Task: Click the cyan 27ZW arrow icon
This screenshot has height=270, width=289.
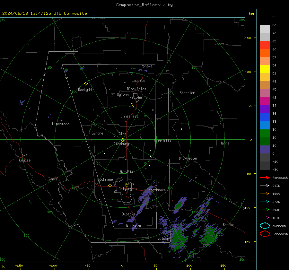Action: tap(265, 202)
